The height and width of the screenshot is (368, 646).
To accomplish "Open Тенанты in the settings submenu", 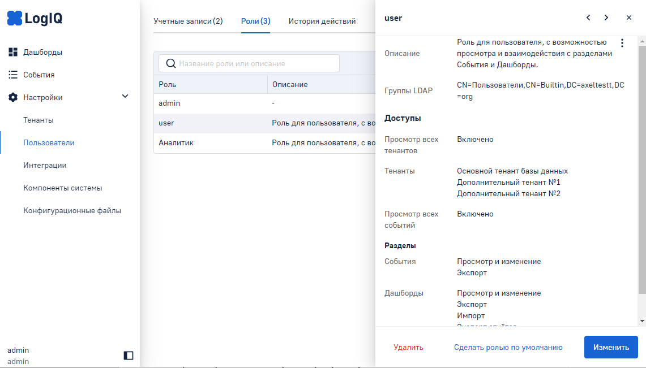I will coord(38,120).
